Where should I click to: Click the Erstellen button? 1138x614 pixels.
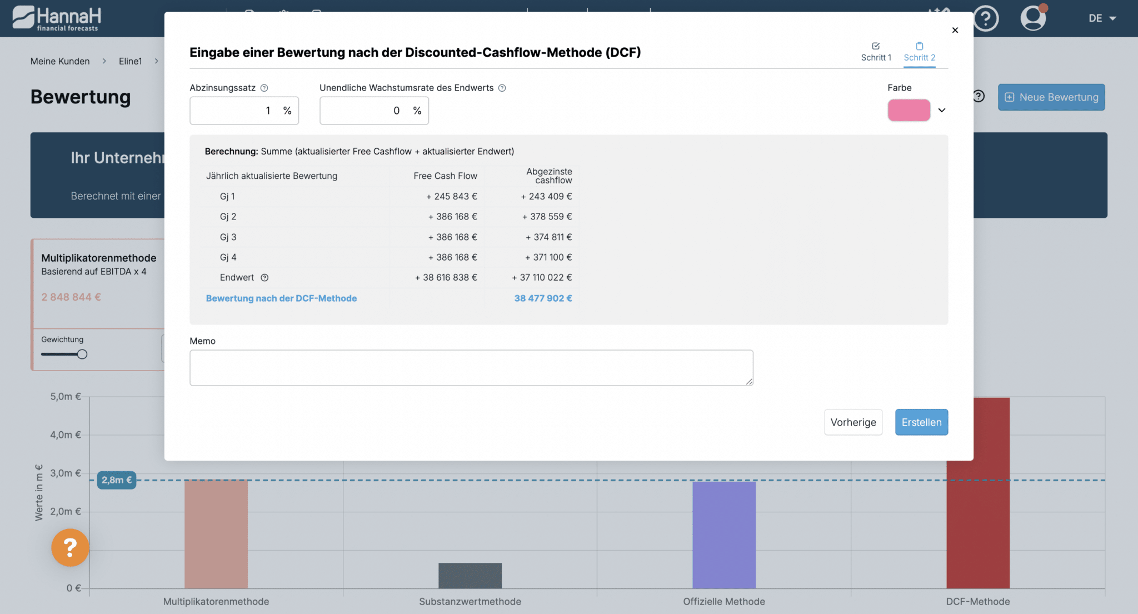(921, 422)
